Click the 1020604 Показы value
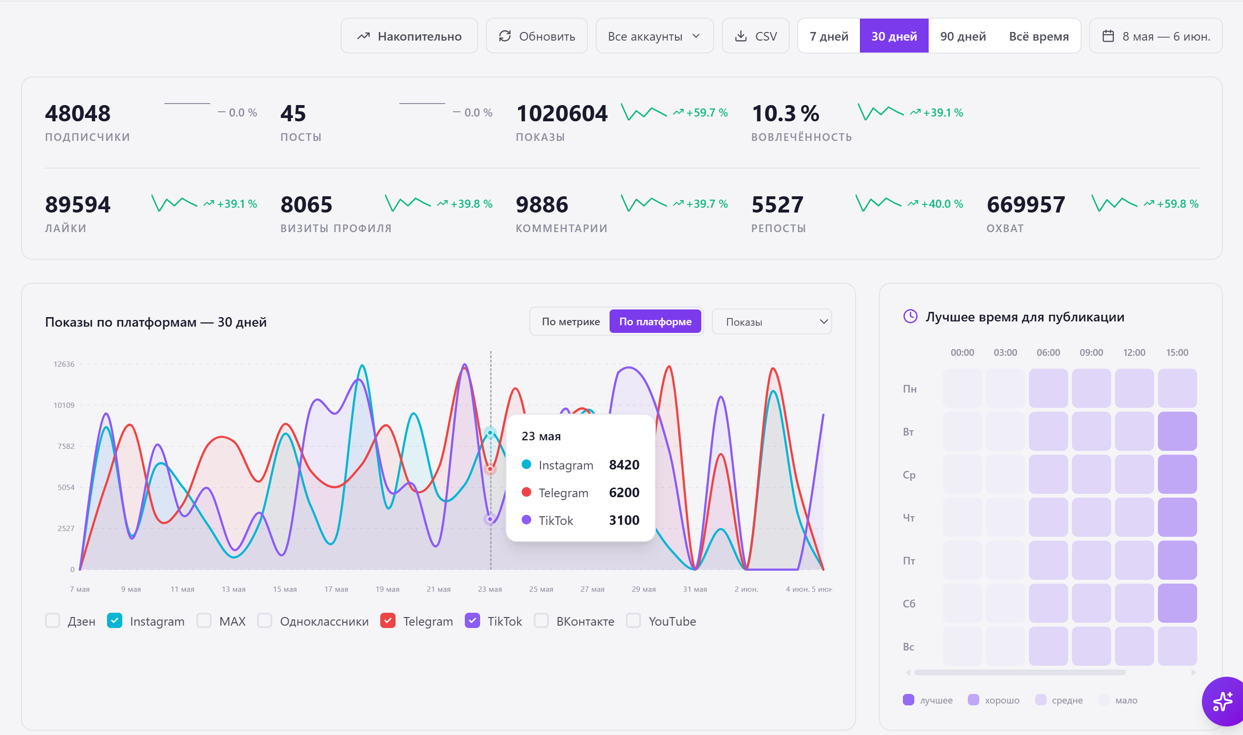This screenshot has height=735, width=1243. tap(562, 113)
